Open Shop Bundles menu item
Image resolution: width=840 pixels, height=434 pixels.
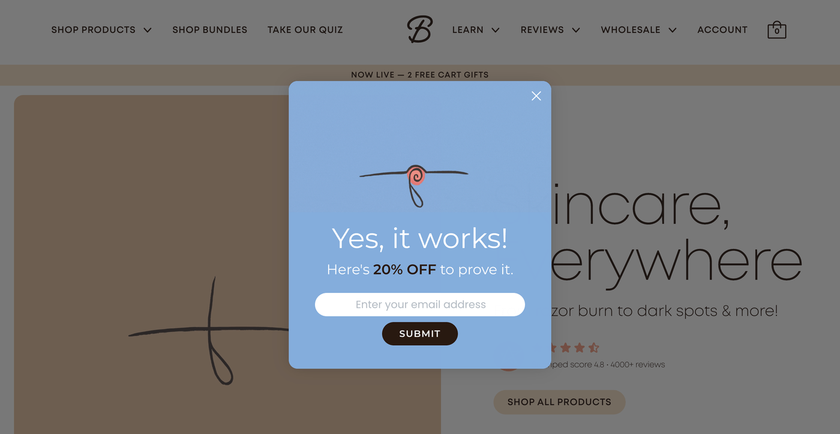(x=210, y=30)
